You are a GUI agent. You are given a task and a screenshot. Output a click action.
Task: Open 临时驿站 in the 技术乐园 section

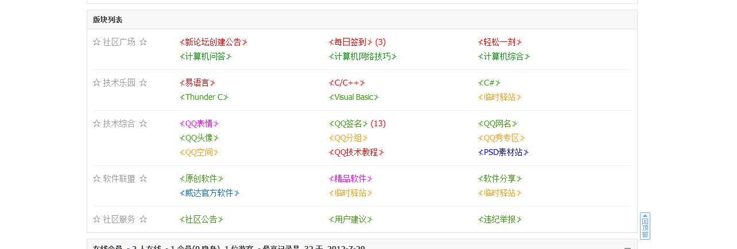(x=500, y=97)
